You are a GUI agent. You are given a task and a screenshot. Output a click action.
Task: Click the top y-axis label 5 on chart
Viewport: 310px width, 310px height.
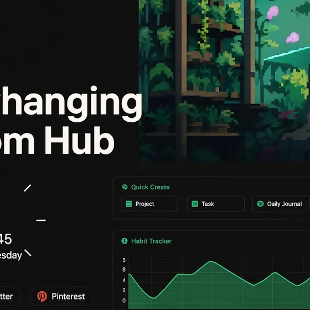point(124,260)
